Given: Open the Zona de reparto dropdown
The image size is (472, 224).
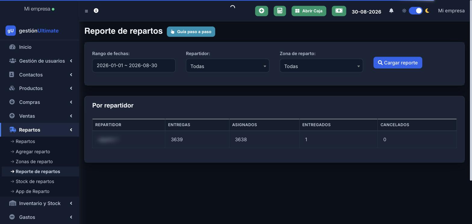Looking at the screenshot, I should pyautogui.click(x=321, y=66).
